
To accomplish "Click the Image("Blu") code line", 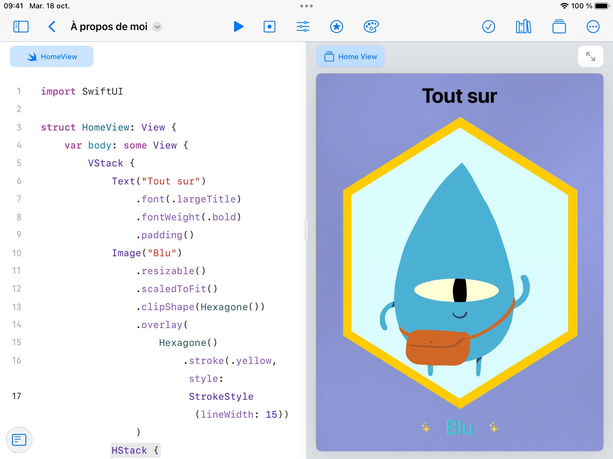I will click(x=147, y=253).
